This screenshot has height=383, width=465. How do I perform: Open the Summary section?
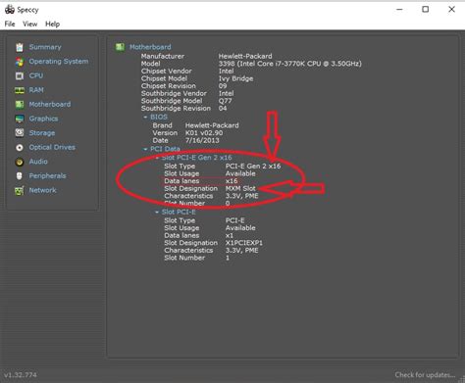click(x=45, y=47)
